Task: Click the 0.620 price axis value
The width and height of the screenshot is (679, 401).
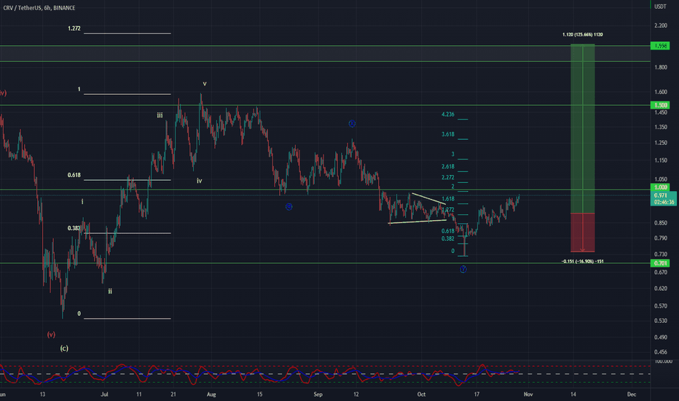Action: point(661,288)
